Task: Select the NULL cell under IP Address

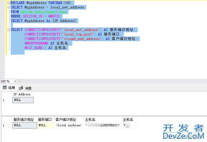Action: tap(23, 100)
